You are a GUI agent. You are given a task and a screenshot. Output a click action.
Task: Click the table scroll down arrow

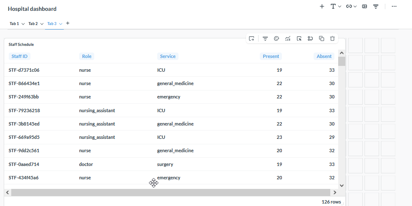coord(342,186)
